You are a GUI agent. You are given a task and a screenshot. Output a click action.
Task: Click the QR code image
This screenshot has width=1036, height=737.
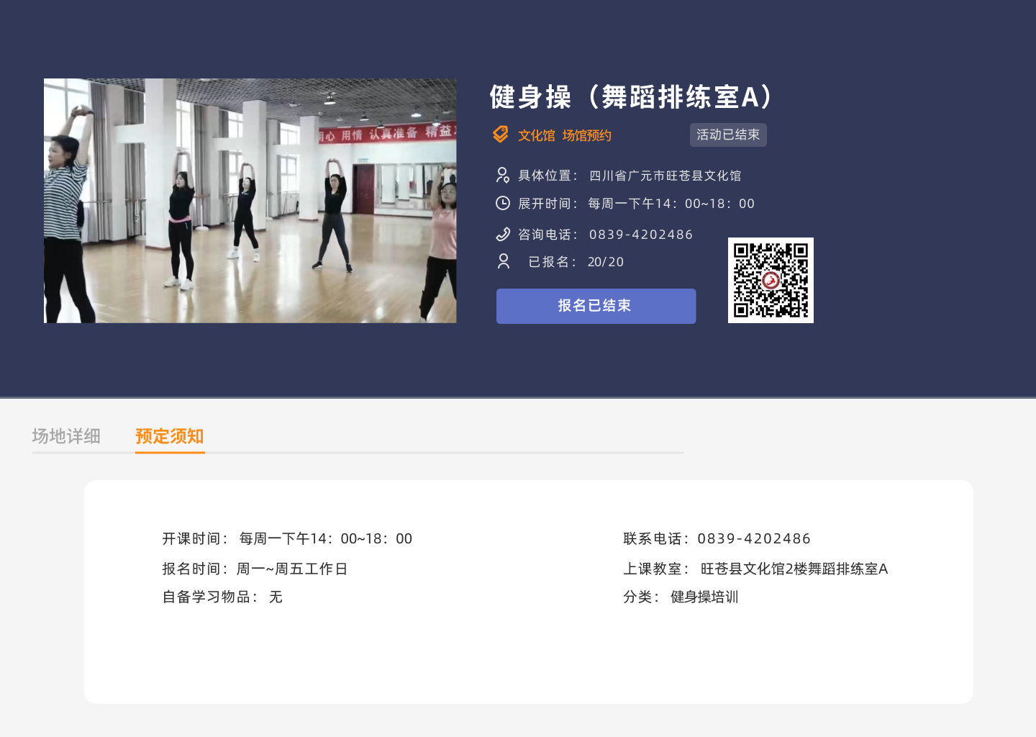[771, 280]
